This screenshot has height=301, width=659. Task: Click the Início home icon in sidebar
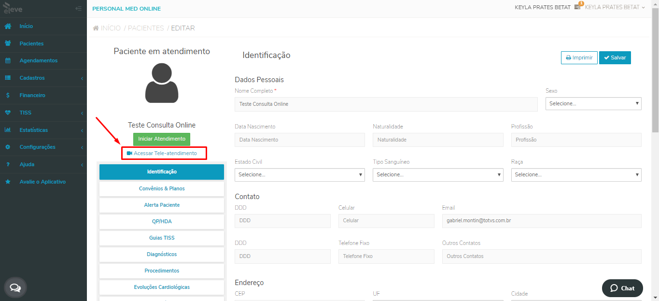click(8, 26)
